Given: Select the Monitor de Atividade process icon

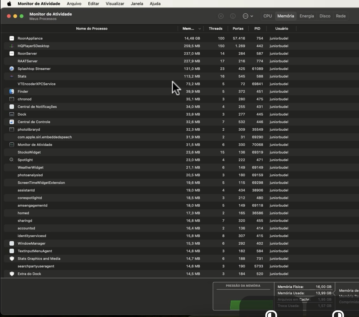Looking at the screenshot, I should (12, 145).
